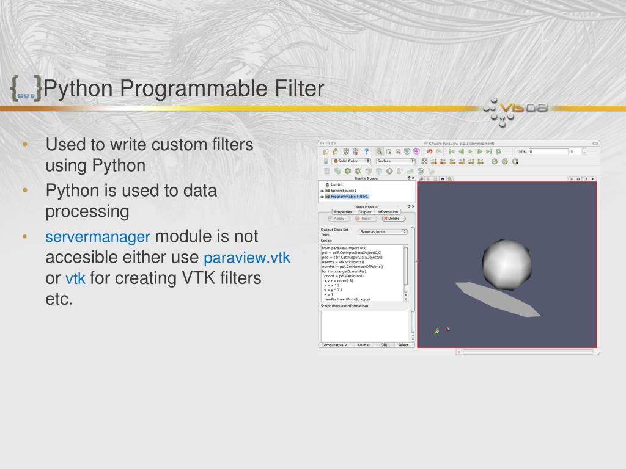Step forward one animation frame

479,151
